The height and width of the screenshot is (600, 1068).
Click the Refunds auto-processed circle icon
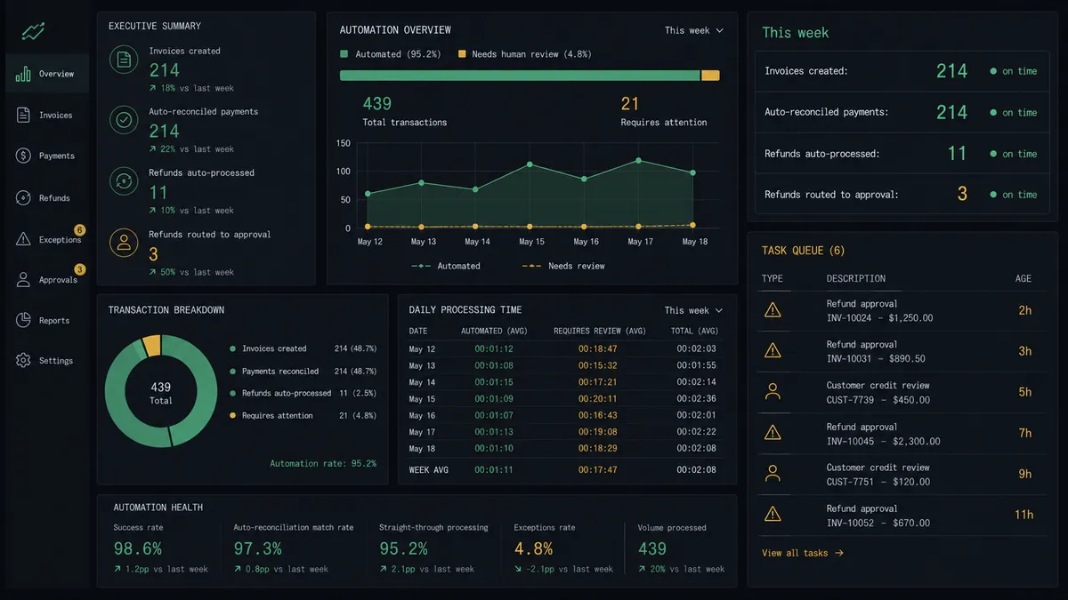tap(124, 181)
